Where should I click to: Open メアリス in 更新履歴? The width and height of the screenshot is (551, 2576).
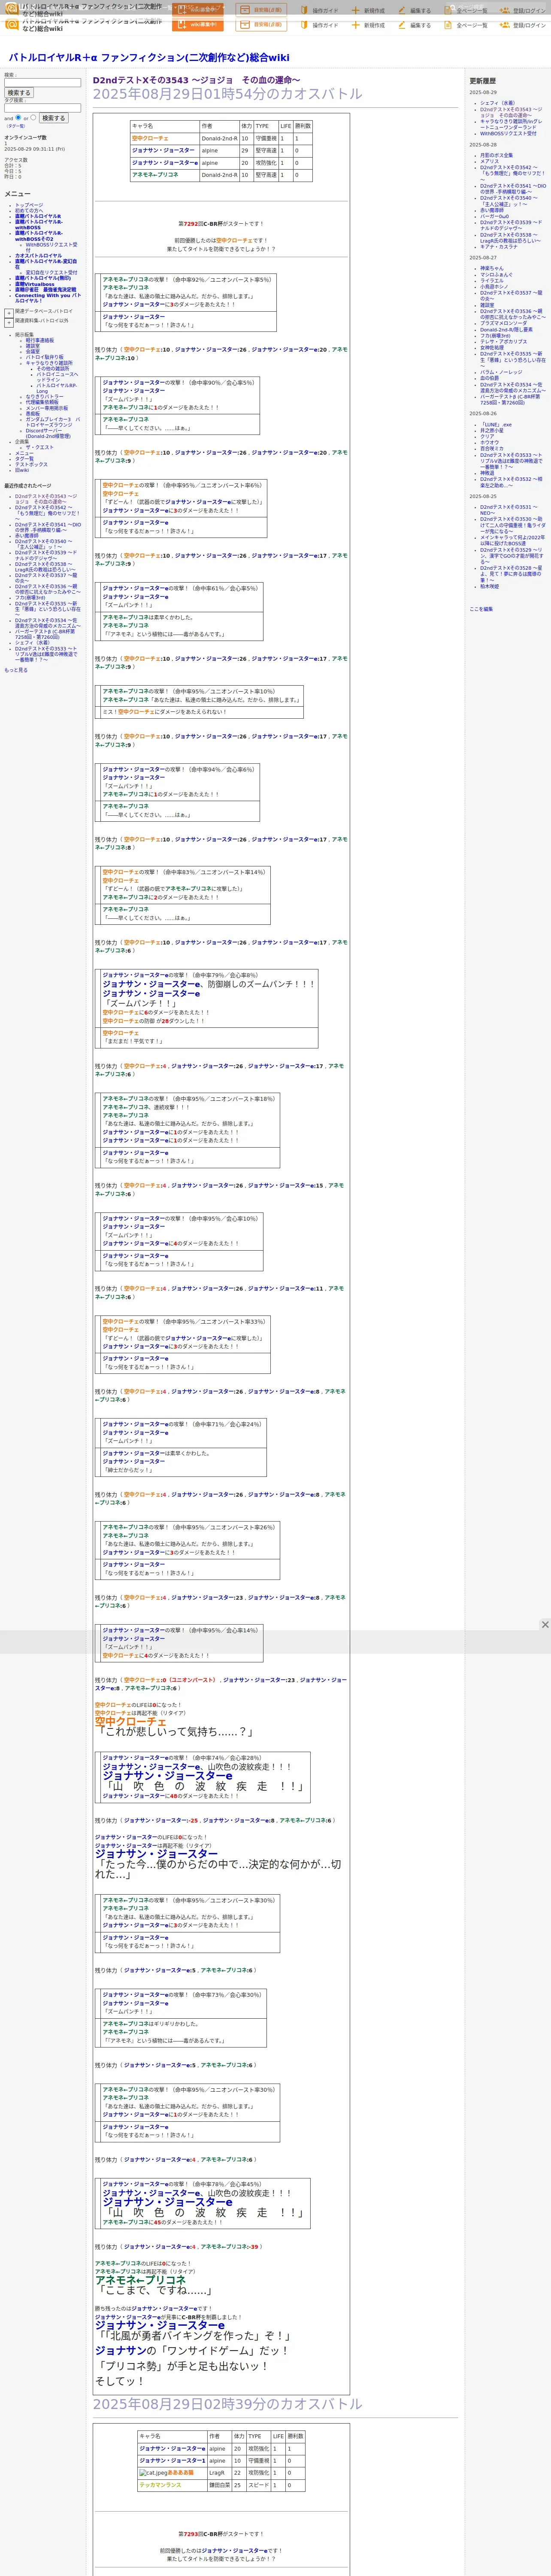pos(489,161)
